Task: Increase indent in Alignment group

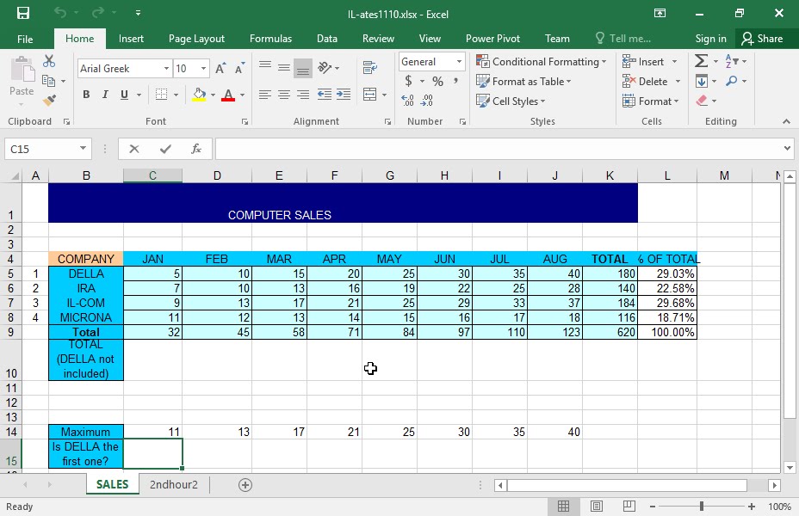Action: coord(344,94)
